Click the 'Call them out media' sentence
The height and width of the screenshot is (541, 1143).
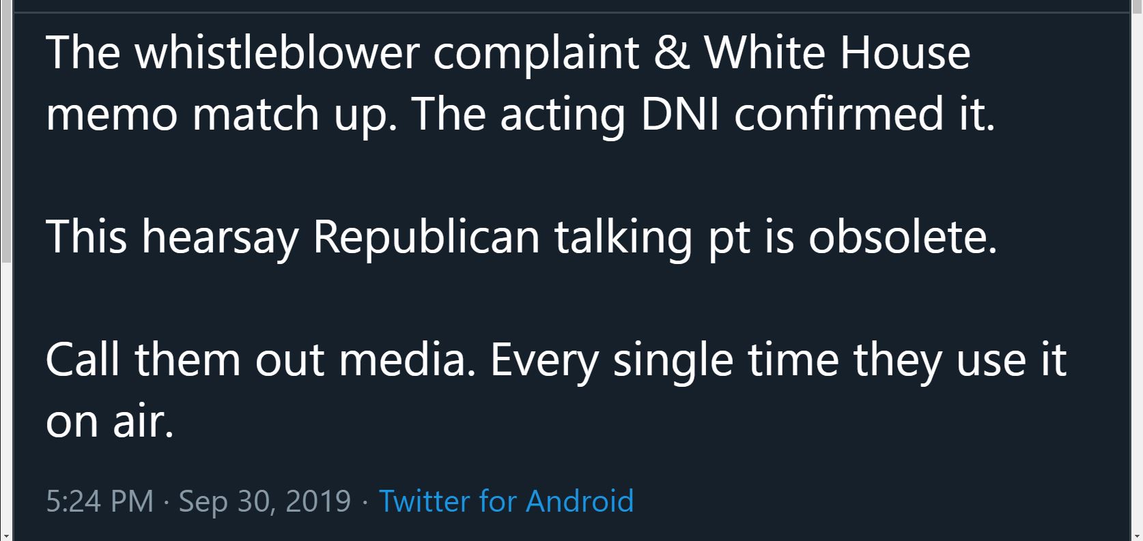[261, 360]
